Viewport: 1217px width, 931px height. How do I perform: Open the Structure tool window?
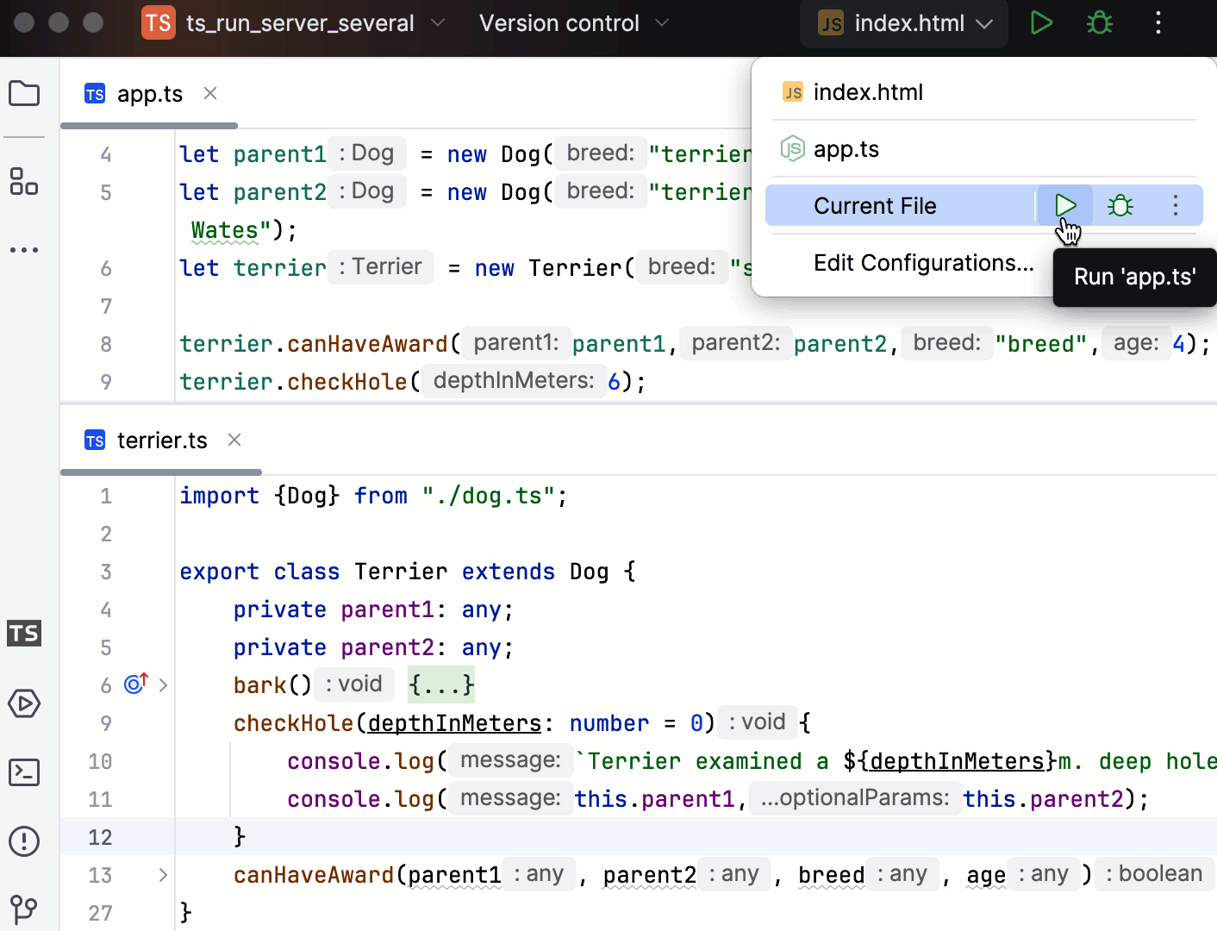[x=24, y=183]
